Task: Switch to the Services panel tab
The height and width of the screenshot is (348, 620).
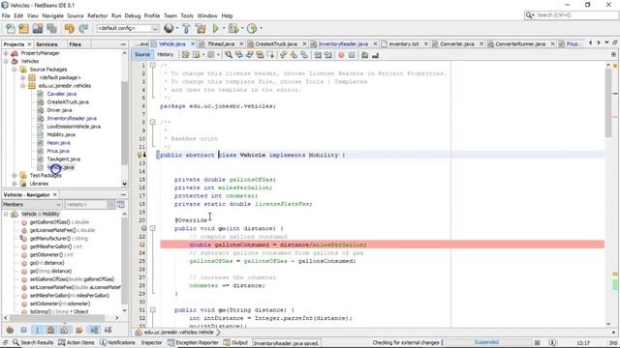Action: tap(46, 44)
